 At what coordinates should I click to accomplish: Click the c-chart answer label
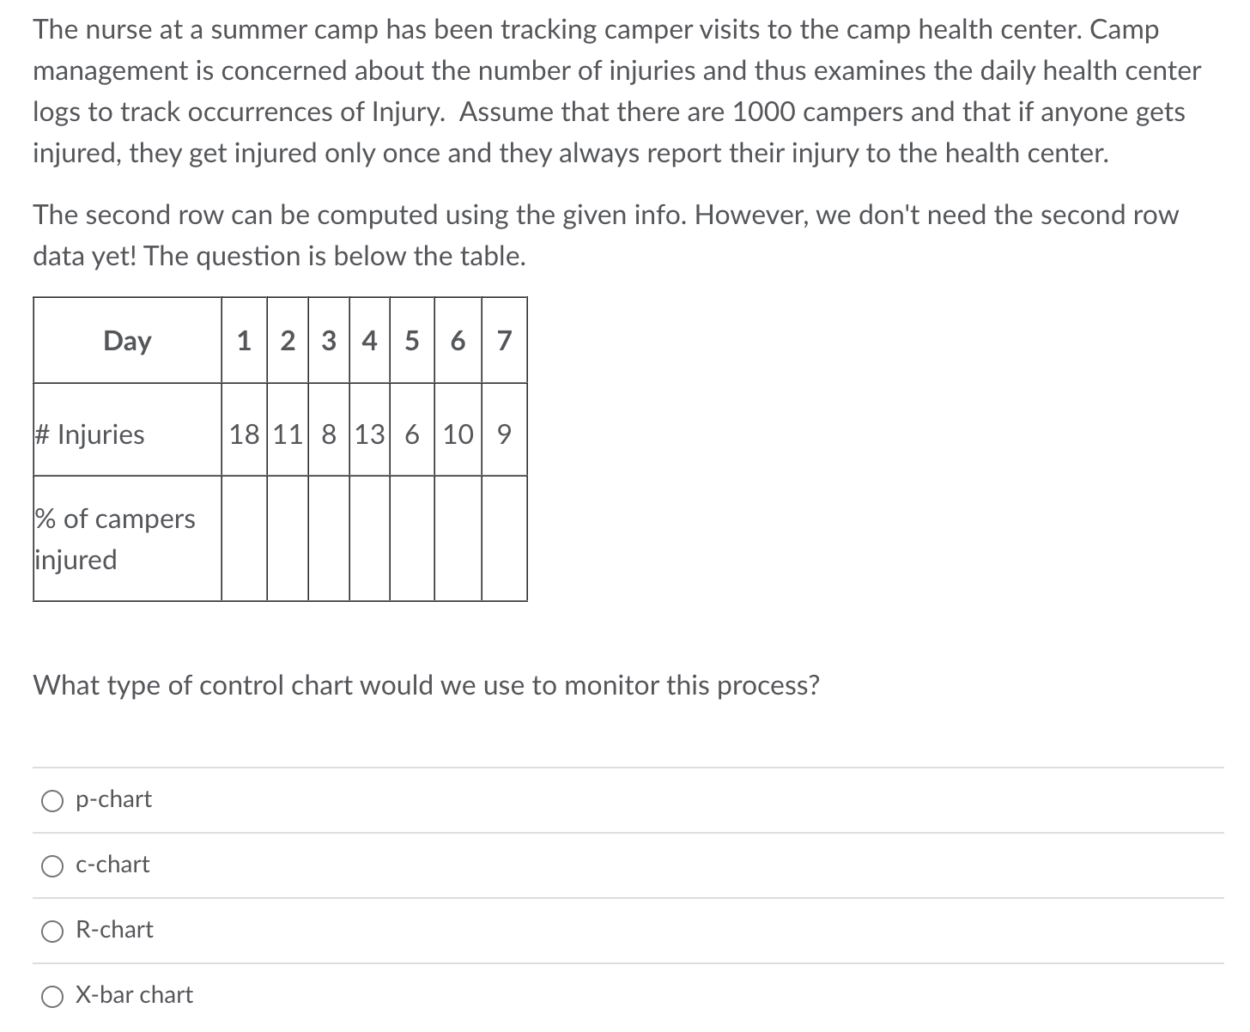112,865
